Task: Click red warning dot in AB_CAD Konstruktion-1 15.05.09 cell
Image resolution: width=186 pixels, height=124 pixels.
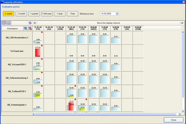Action: (x=42, y=32)
